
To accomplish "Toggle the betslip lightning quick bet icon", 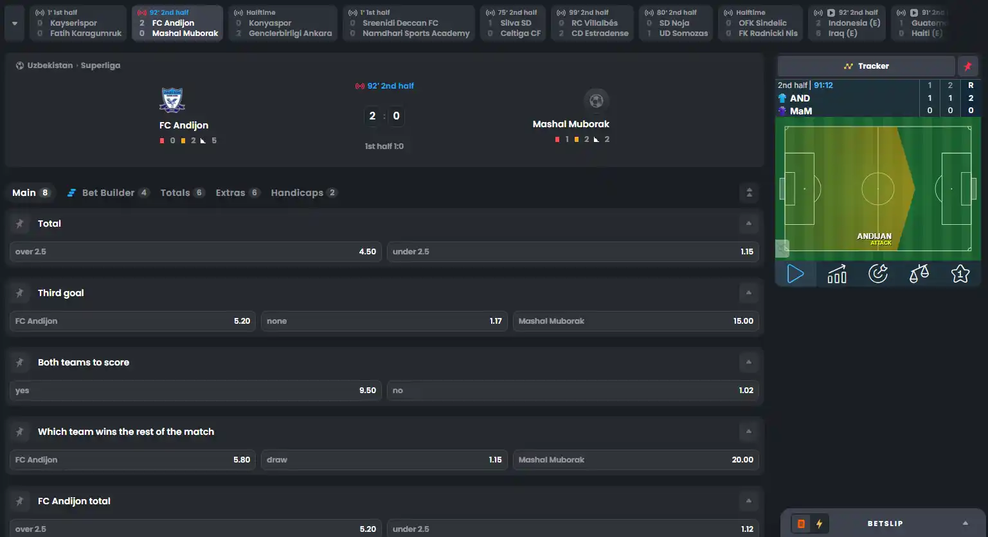I will [x=819, y=524].
